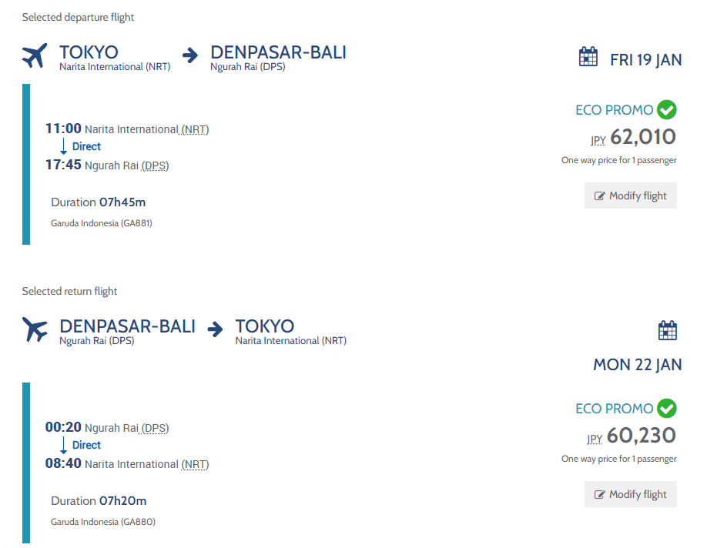
Task: Click the DPS abbreviation at 00:20 departure
Action: point(155,428)
